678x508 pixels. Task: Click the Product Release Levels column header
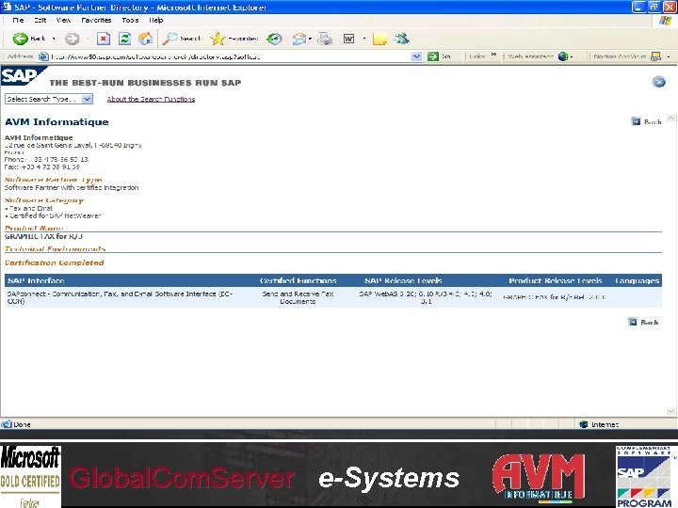(x=556, y=280)
